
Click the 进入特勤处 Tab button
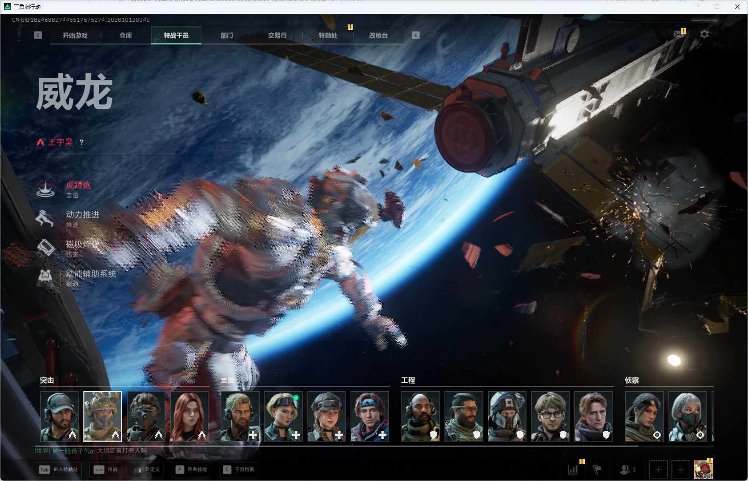point(58,469)
